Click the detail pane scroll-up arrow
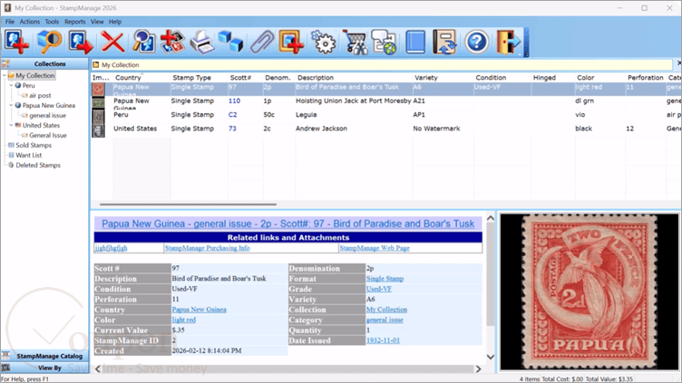The image size is (682, 383). coord(490,218)
